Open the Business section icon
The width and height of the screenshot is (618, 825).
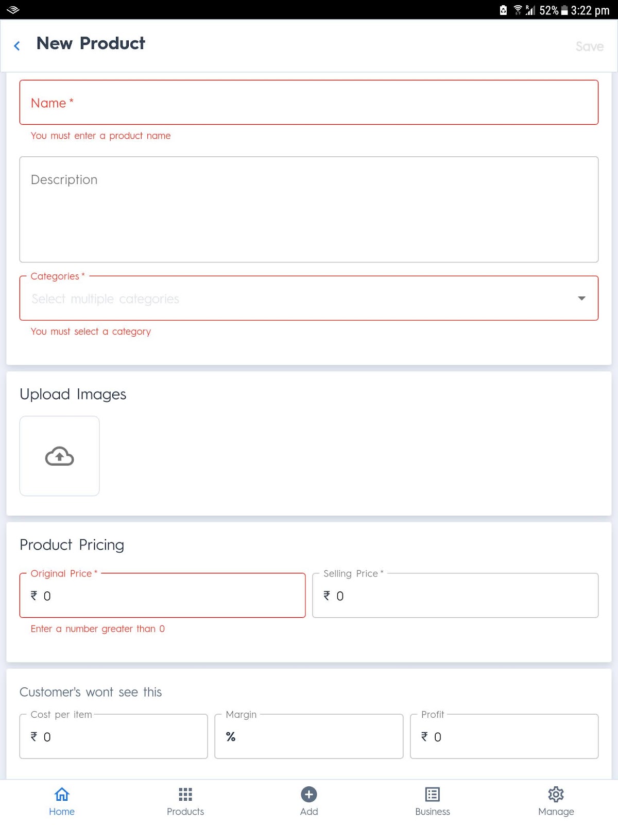432,795
